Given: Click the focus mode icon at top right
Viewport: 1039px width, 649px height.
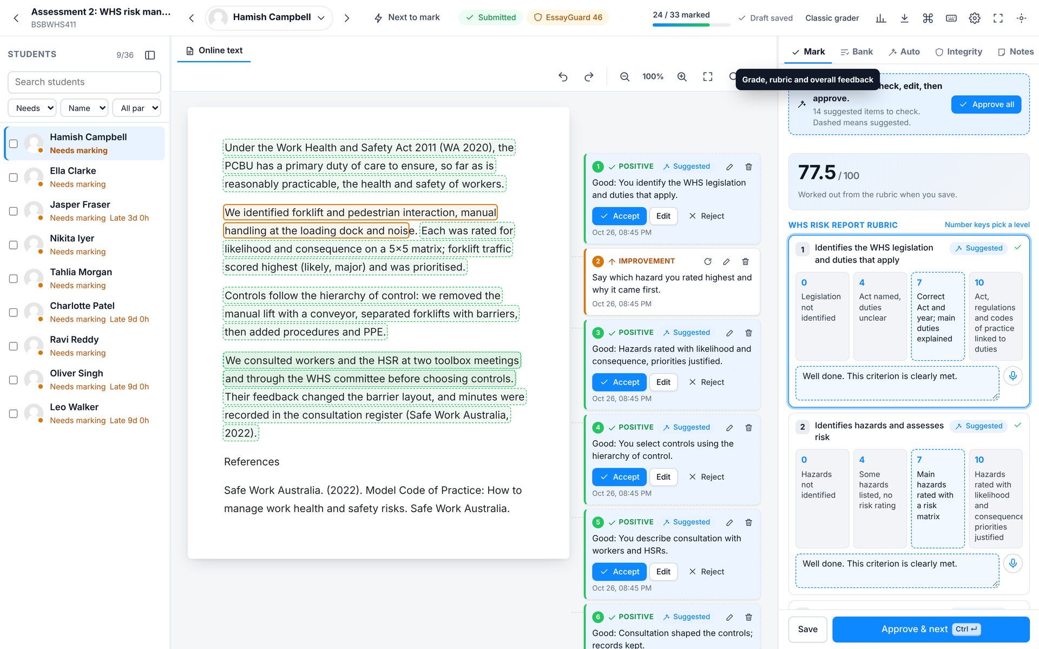Looking at the screenshot, I should tap(1021, 18).
